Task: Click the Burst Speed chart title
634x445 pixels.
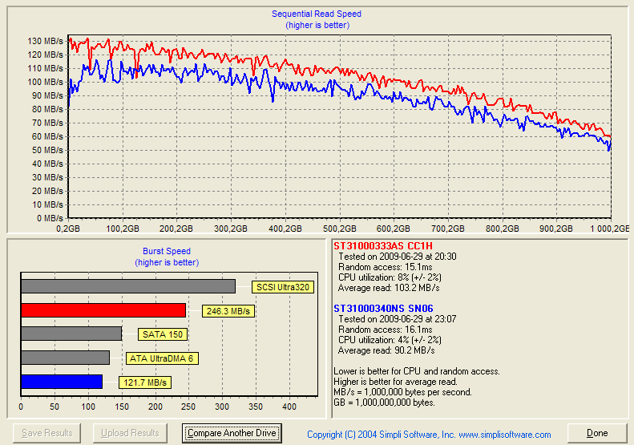Action: [x=167, y=251]
